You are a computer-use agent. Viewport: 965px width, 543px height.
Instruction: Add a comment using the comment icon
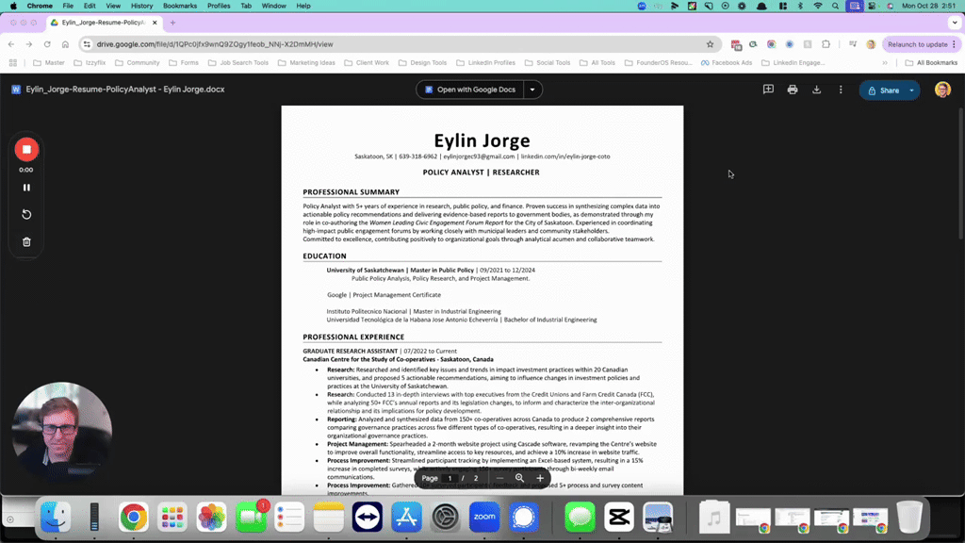click(x=768, y=90)
